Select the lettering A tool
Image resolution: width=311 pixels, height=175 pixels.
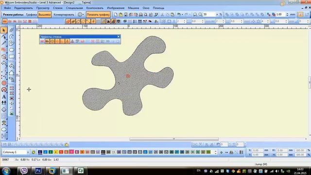[4, 97]
